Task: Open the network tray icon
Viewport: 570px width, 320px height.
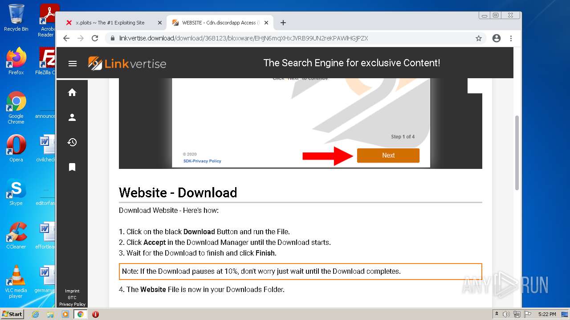Action: (x=517, y=314)
